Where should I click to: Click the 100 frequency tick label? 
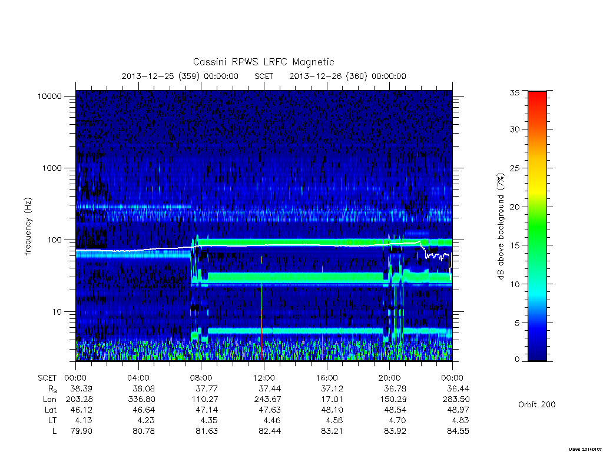pos(54,240)
